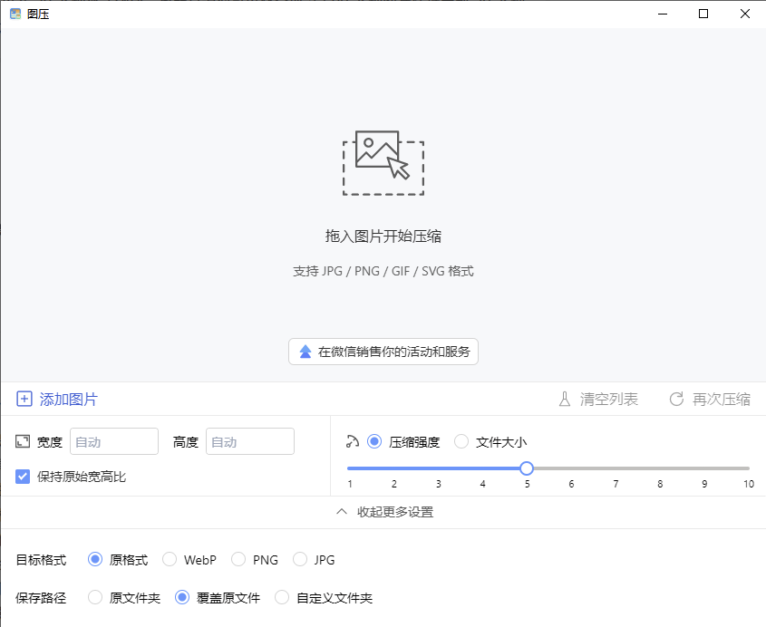Select the 文件大小 radio option
Viewport: 766px width, 627px height.
(x=461, y=442)
